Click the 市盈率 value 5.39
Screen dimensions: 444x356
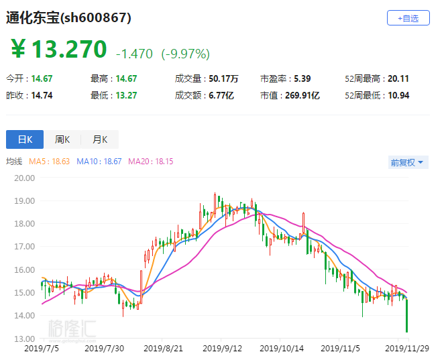302,78
